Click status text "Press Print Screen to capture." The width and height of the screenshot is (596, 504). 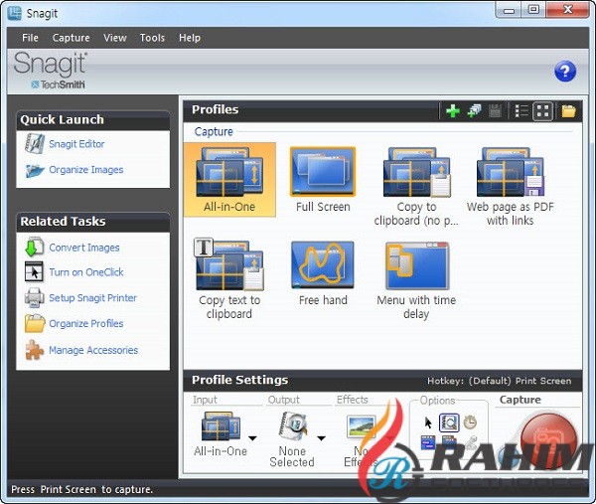(81, 489)
